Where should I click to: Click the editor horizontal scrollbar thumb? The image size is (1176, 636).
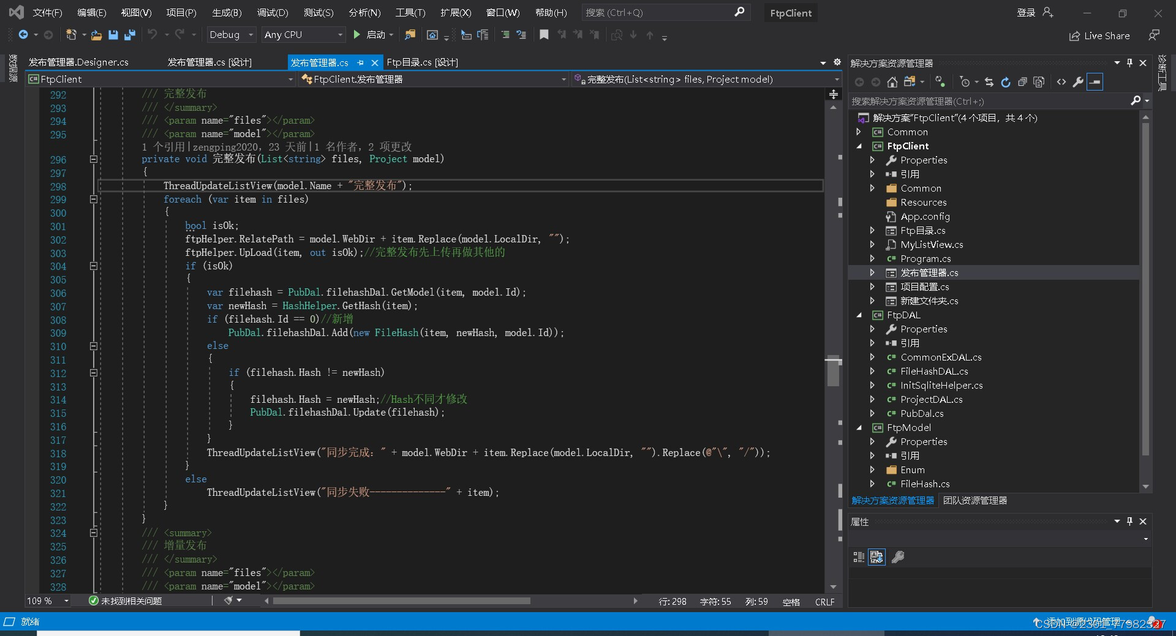402,601
